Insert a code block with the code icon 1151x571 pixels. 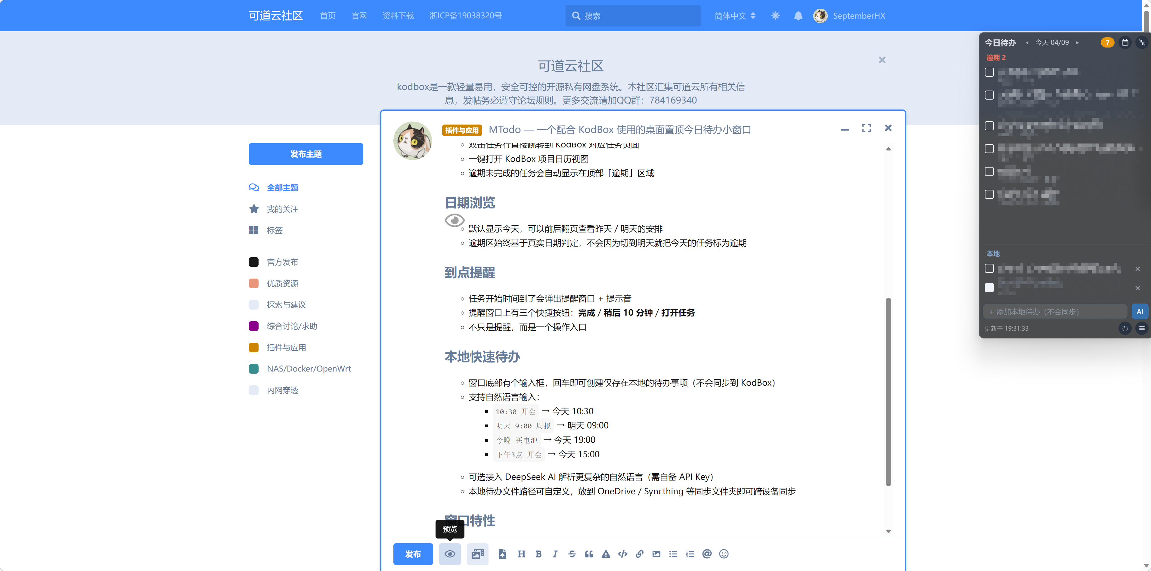click(622, 554)
